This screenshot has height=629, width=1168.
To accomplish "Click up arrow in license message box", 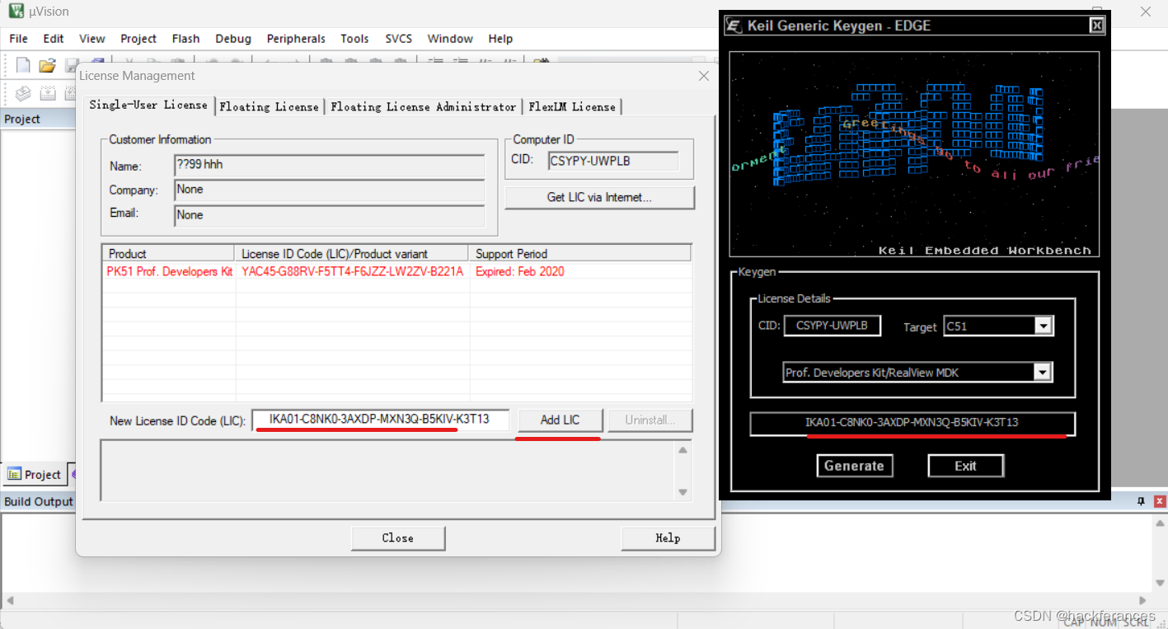I will [x=683, y=450].
